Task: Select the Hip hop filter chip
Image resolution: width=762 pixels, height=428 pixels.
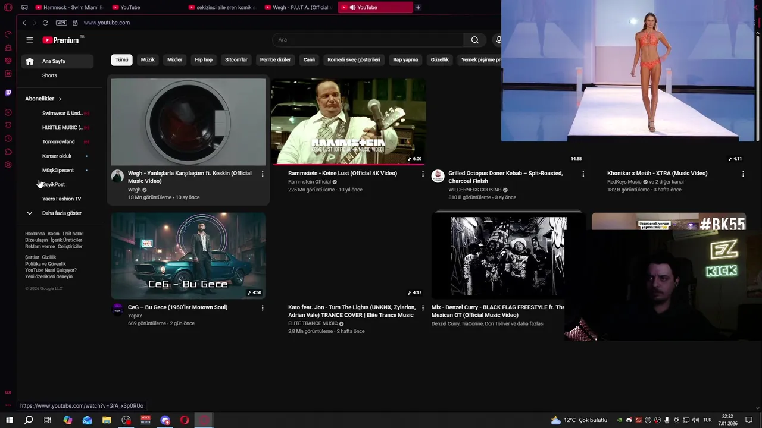Action: [204, 59]
